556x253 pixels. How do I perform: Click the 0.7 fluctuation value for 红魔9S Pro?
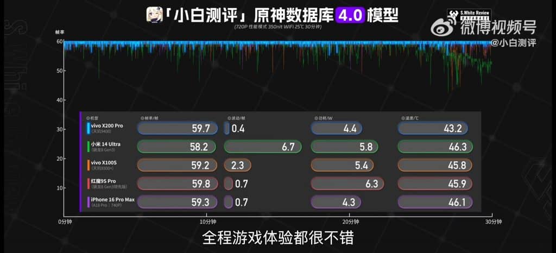(x=241, y=184)
